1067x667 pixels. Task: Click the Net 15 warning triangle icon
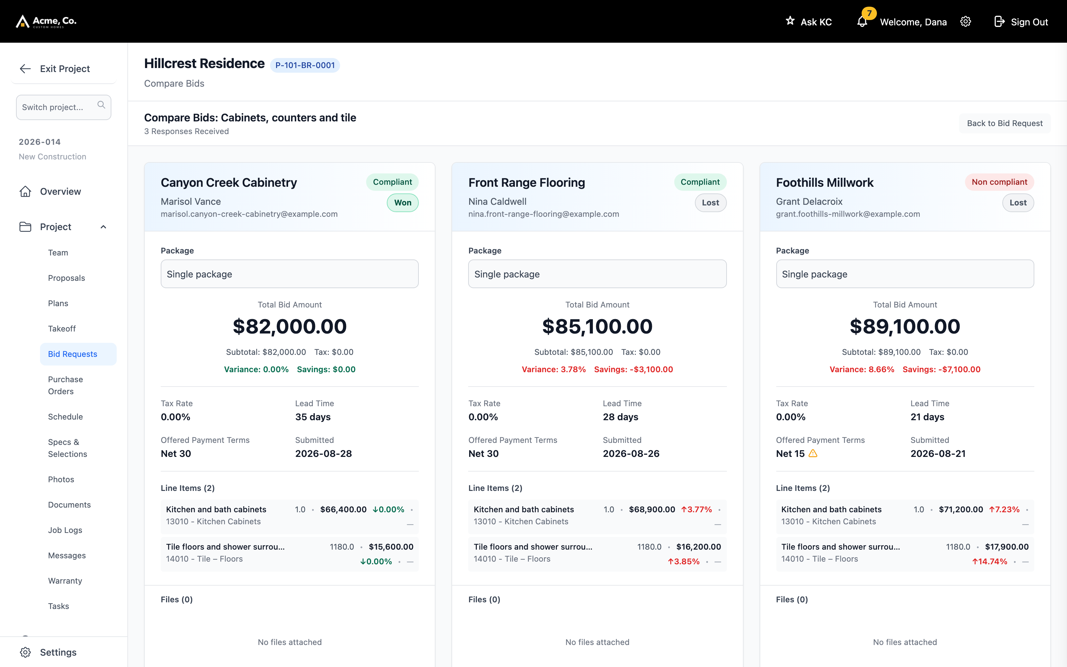(813, 453)
